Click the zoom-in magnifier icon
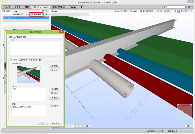Screen dimensions: 195x134 coord(161,11)
